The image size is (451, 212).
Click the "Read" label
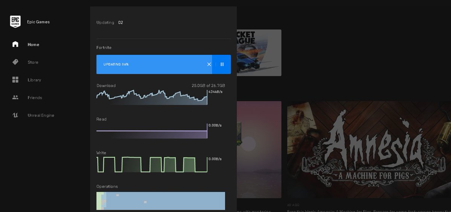(101, 119)
